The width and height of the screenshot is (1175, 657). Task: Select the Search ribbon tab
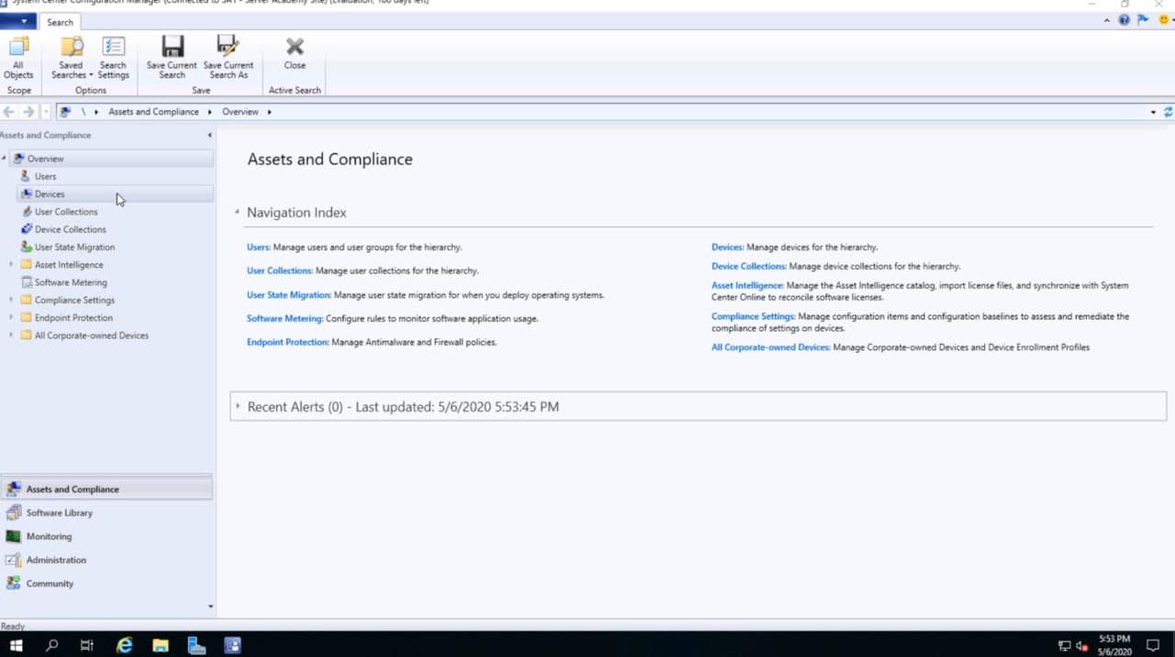[60, 22]
